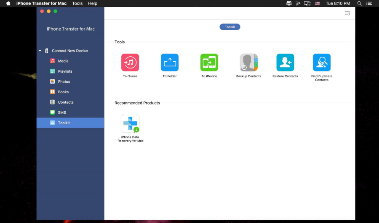Collapse the Connect New Device tree
This screenshot has height=223, width=379.
click(x=40, y=51)
